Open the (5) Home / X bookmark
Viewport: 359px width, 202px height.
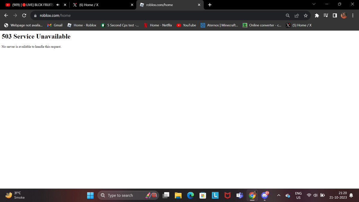click(x=299, y=25)
